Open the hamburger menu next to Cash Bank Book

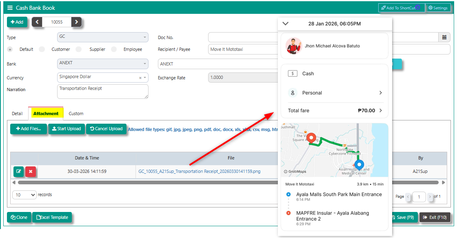point(10,8)
